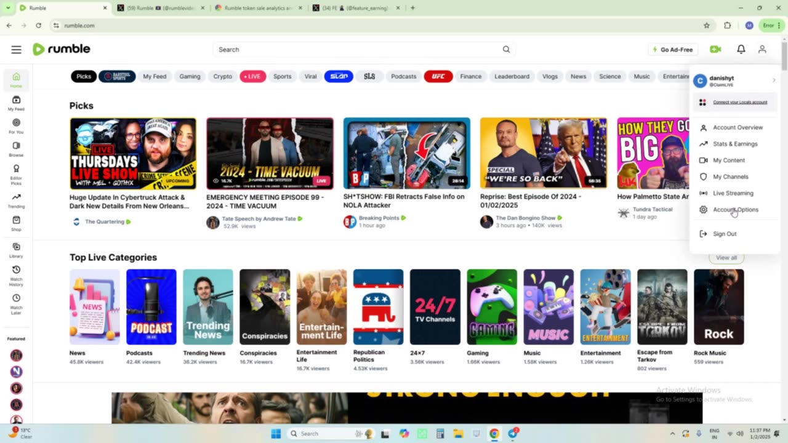Image resolution: width=788 pixels, height=443 pixels.
Task: Bookmark this page with the star icon
Action: pyautogui.click(x=707, y=25)
